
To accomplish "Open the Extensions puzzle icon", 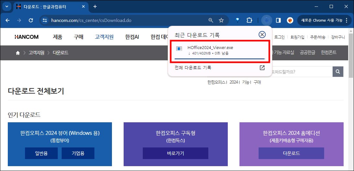I will [249, 20].
